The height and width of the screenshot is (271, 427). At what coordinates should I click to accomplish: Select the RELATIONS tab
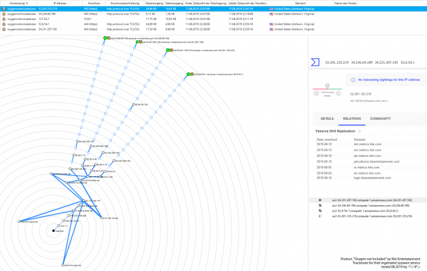pos(352,119)
